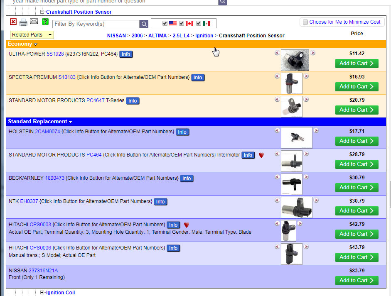The height and width of the screenshot is (296, 391).
Task: Add HITACHI CPS0003 to cart
Action: click(357, 234)
